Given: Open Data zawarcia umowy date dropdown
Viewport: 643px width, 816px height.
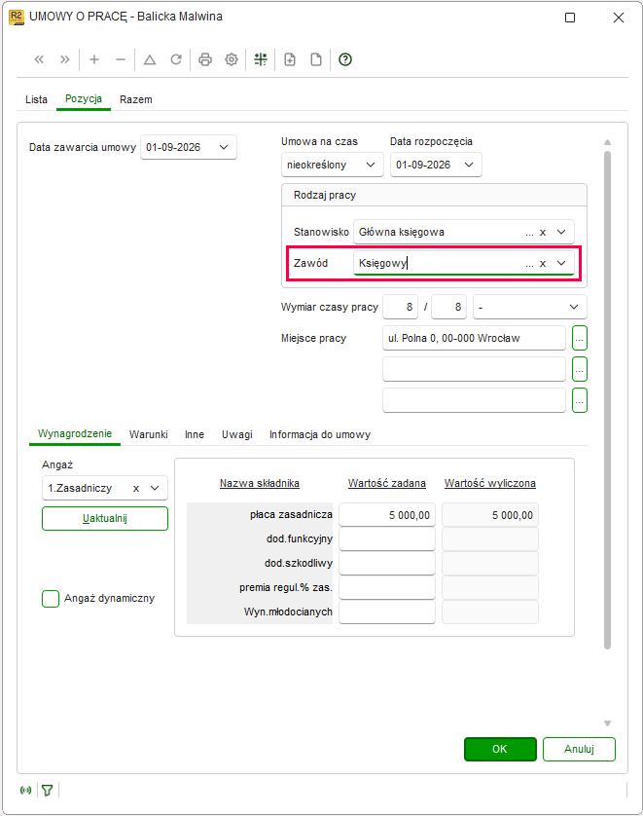Looking at the screenshot, I should [x=224, y=147].
